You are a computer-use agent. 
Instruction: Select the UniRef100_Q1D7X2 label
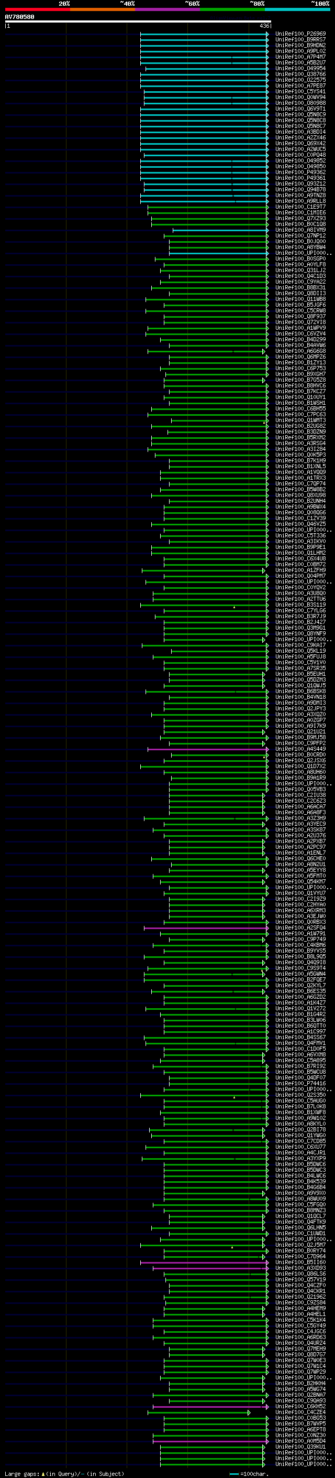(x=300, y=766)
